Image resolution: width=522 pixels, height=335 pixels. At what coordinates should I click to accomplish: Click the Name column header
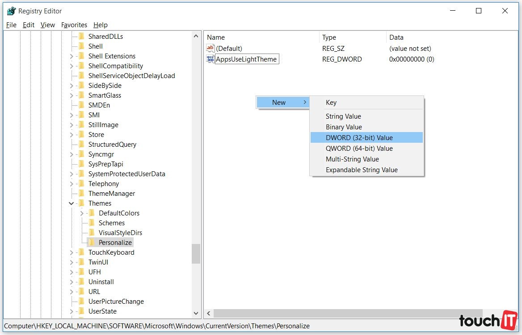pyautogui.click(x=216, y=37)
